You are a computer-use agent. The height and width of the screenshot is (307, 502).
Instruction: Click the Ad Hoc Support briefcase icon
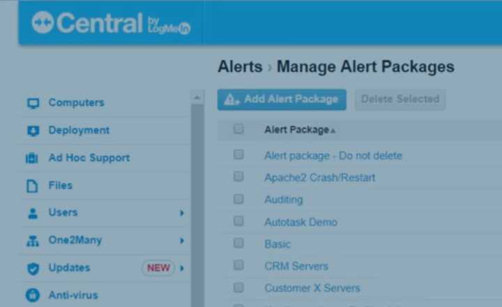[x=31, y=158]
